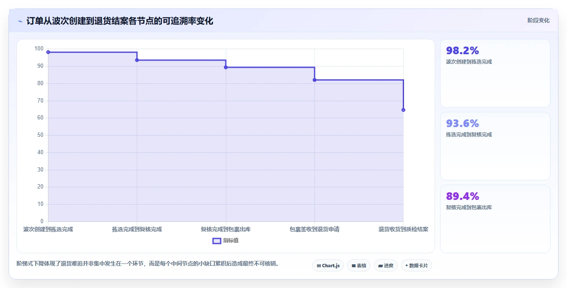Click the x-axis label 波次创建到拣选完成
Image resolution: width=567 pixels, height=288 pixels.
48,229
